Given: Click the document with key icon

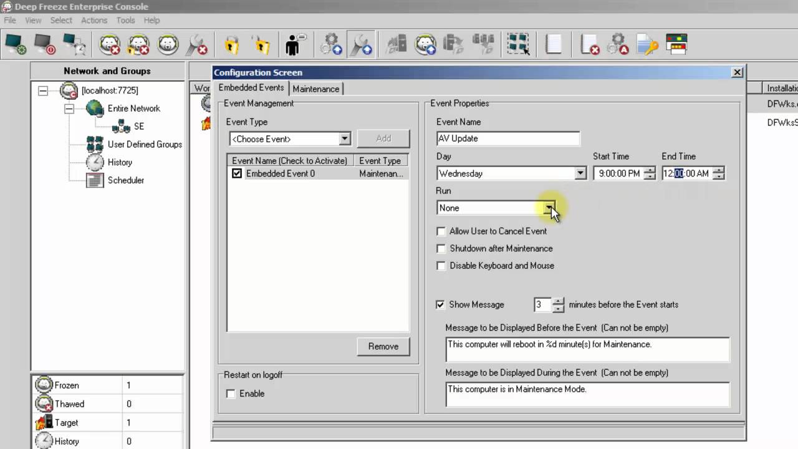Looking at the screenshot, I should coord(648,44).
